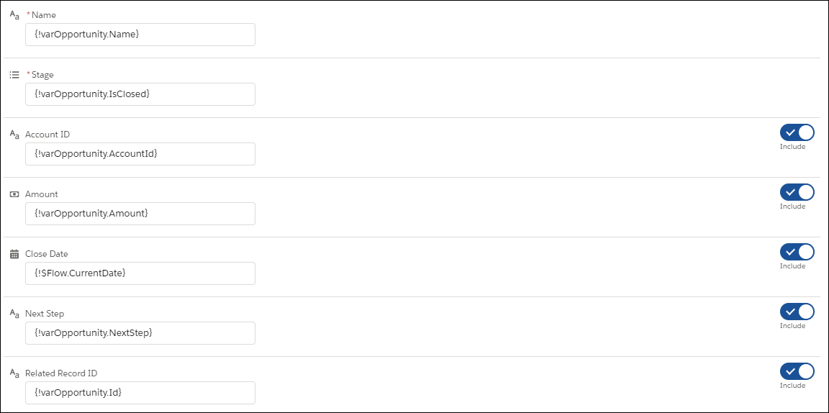Click the text icon beside Related Record ID
The image size is (829, 413).
15,373
